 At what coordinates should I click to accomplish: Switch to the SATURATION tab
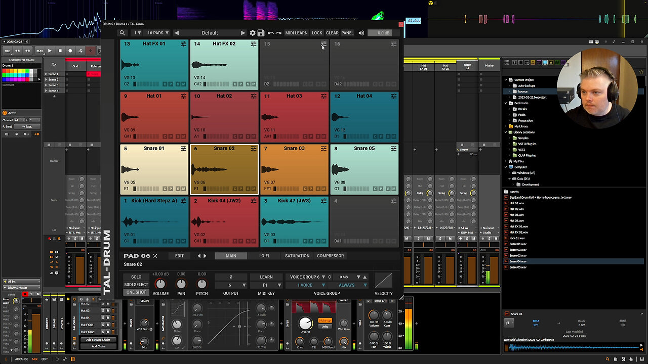pos(297,256)
